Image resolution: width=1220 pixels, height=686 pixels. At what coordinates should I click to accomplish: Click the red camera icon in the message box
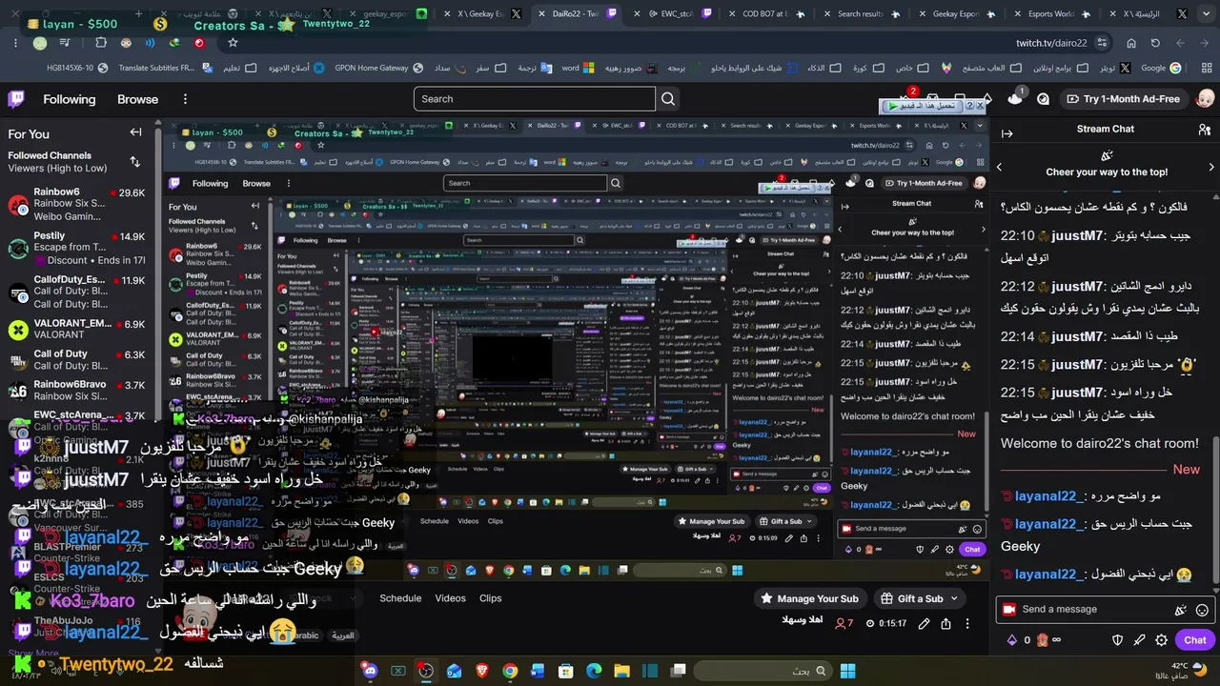point(1008,610)
